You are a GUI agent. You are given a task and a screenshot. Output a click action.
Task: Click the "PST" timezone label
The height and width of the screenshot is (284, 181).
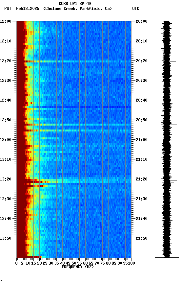[x=8, y=9]
